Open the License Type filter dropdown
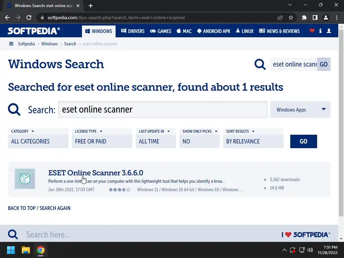 102,138
